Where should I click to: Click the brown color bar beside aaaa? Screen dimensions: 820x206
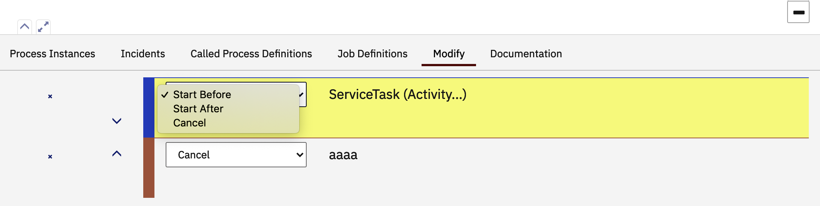149,167
